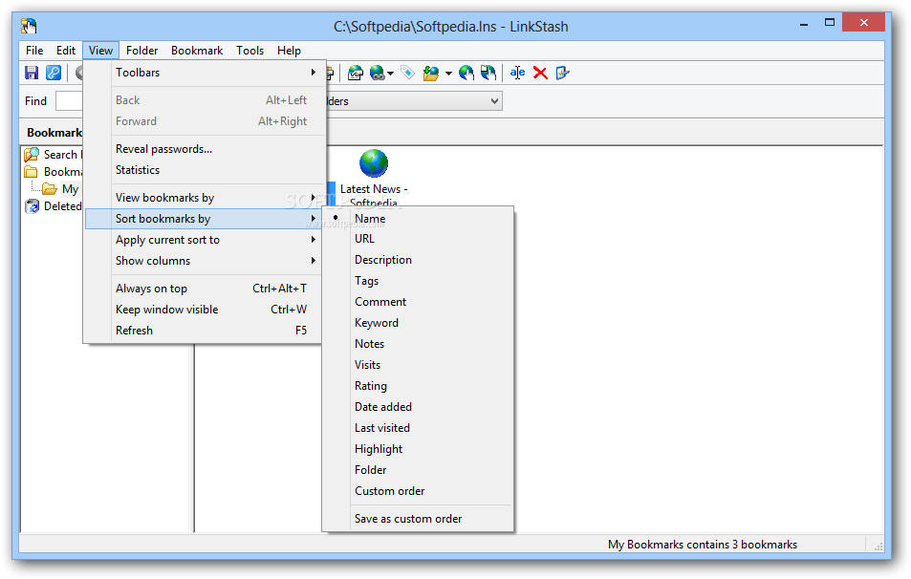Sort bookmarks by Rating
This screenshot has height=579, width=911.
tap(418, 386)
